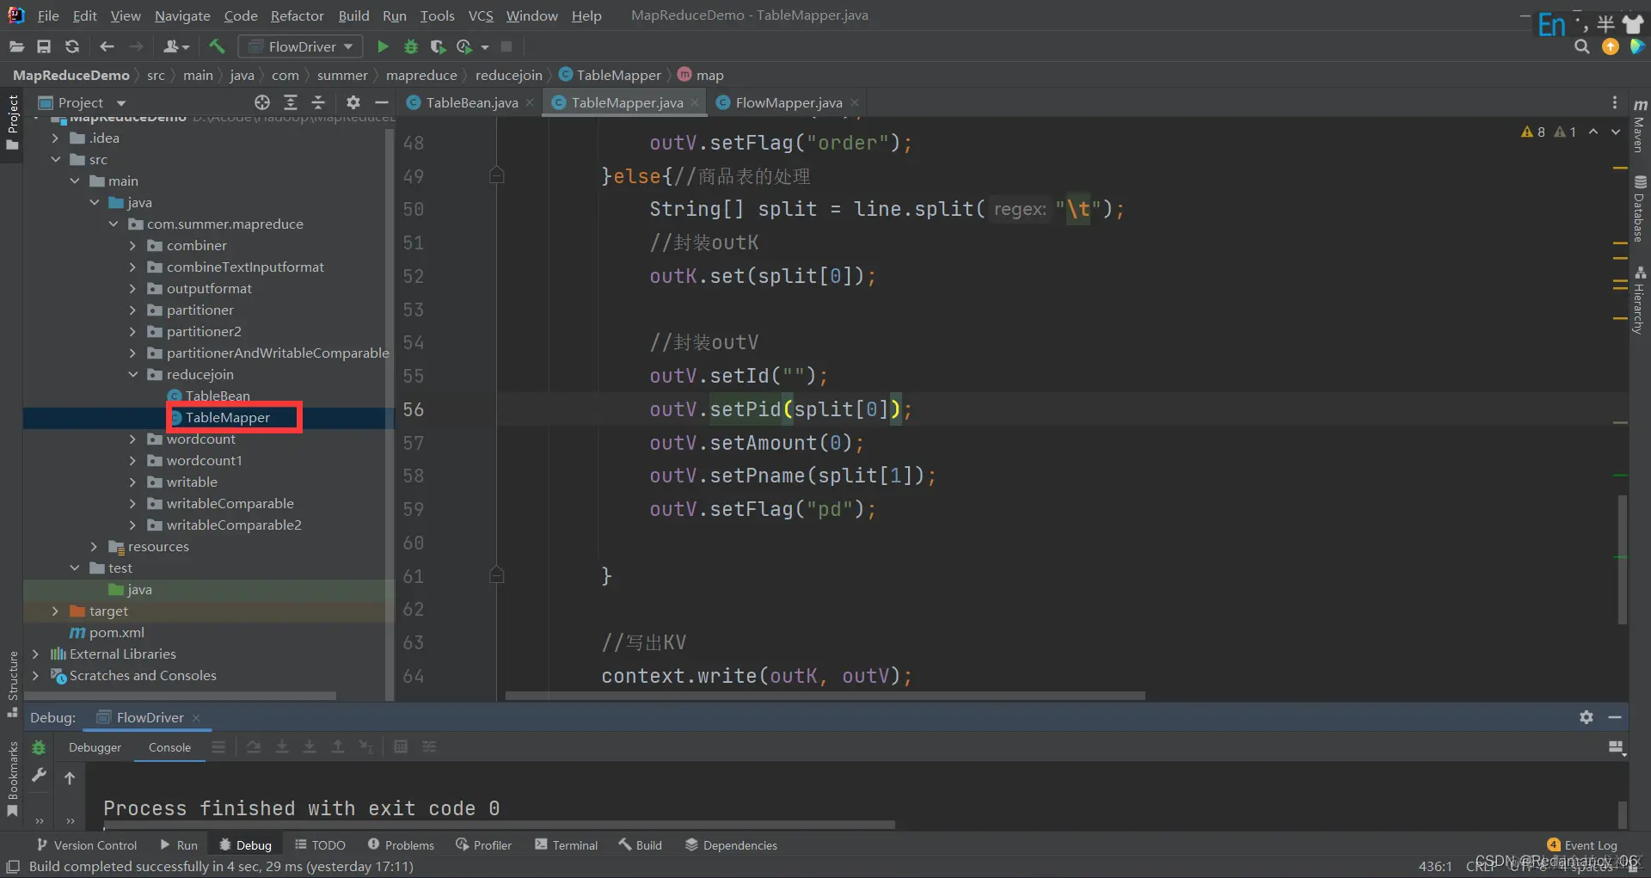Expand the target folder

[x=55, y=611]
